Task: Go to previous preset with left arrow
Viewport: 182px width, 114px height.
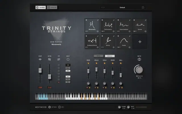Action: point(102,7)
